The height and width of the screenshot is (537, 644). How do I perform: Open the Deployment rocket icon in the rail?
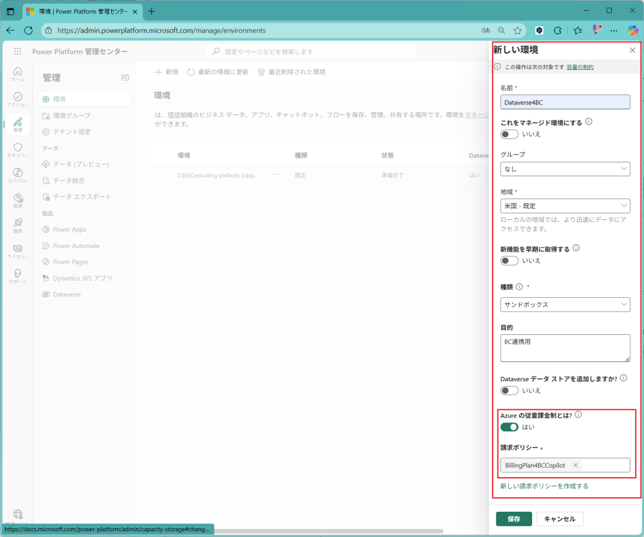point(18,225)
